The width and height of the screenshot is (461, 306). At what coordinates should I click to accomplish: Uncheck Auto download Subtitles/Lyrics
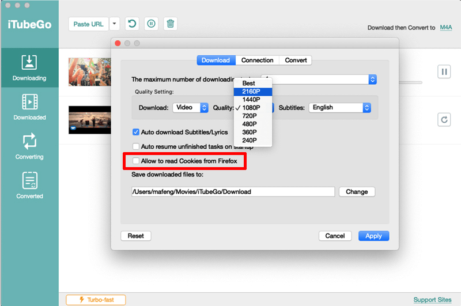(135, 132)
